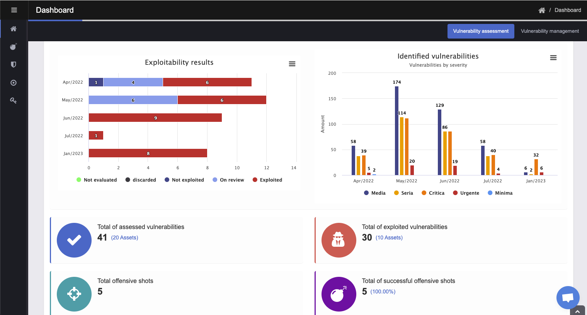Click the home icon in sidebar
The width and height of the screenshot is (587, 315).
tap(14, 29)
